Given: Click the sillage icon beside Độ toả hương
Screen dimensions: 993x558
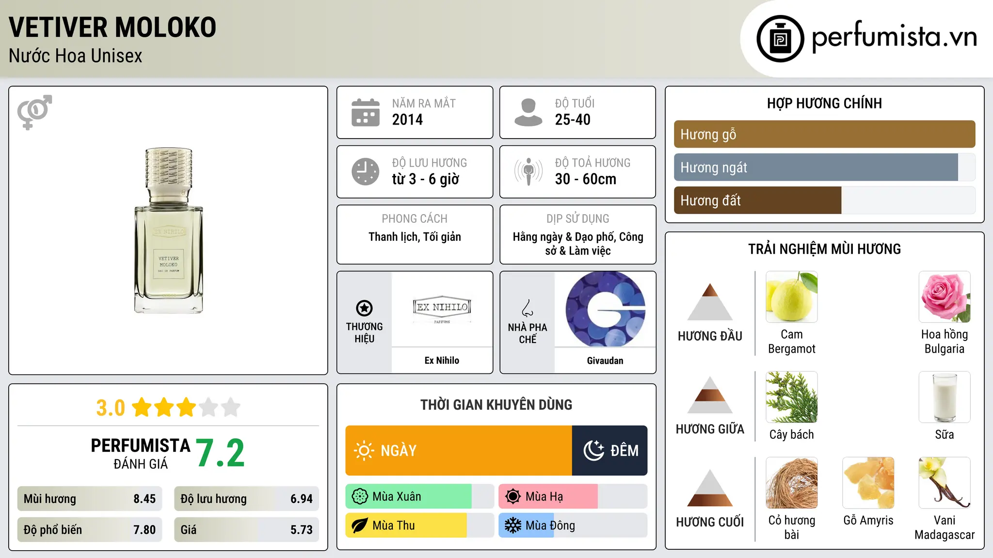Looking at the screenshot, I should 528,171.
